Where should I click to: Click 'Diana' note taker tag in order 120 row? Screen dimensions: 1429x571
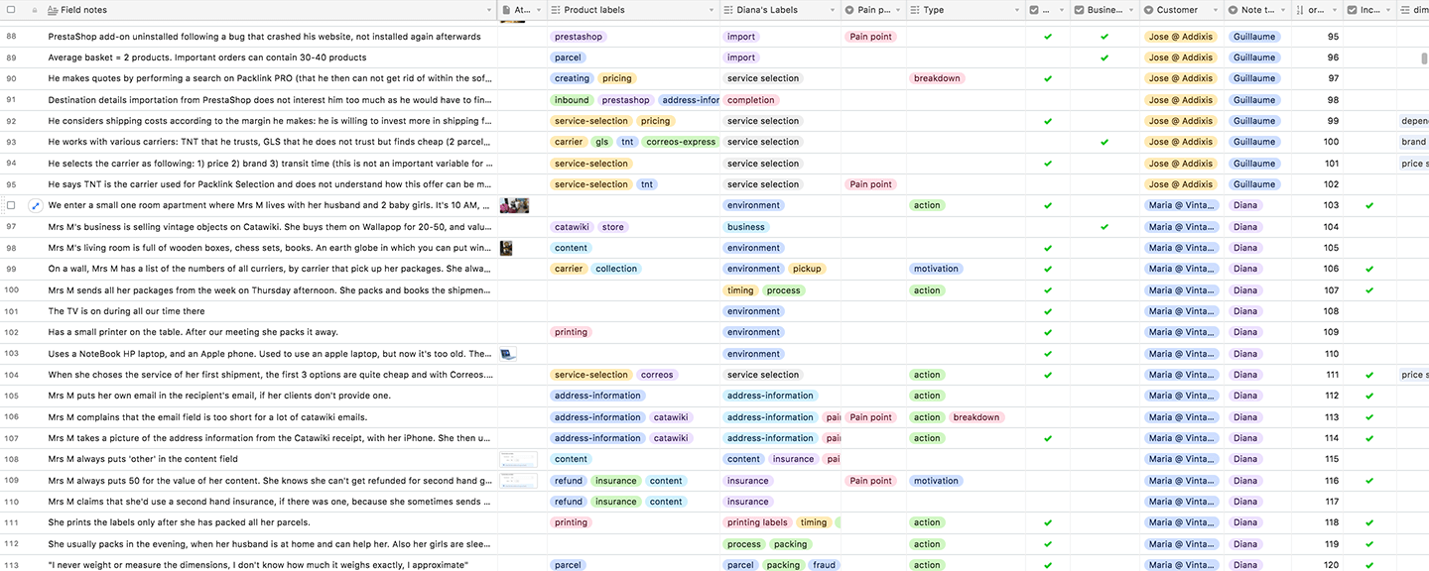pyautogui.click(x=1245, y=565)
